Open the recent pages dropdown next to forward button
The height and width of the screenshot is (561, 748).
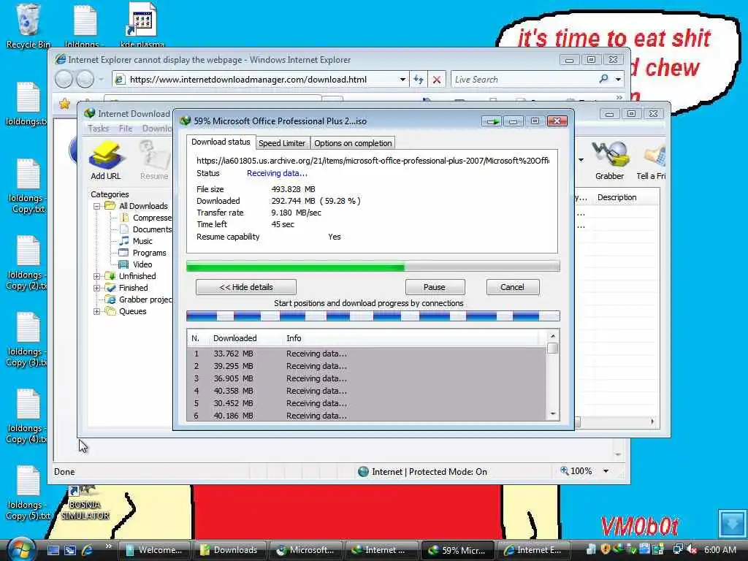[101, 79]
